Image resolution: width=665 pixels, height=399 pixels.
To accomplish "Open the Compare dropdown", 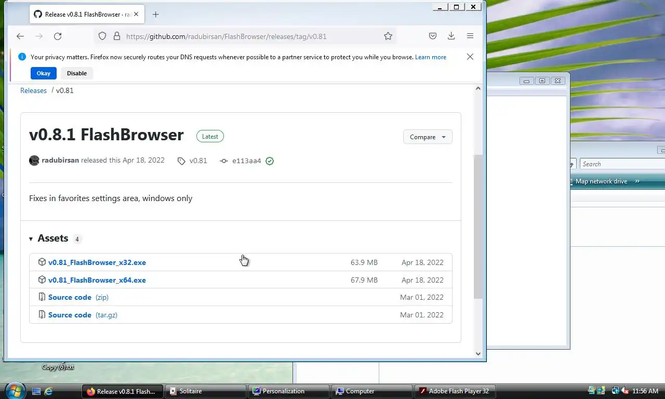I will (x=428, y=137).
